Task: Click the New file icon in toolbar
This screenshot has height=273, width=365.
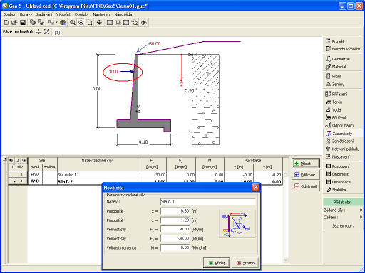Action: 6,23
